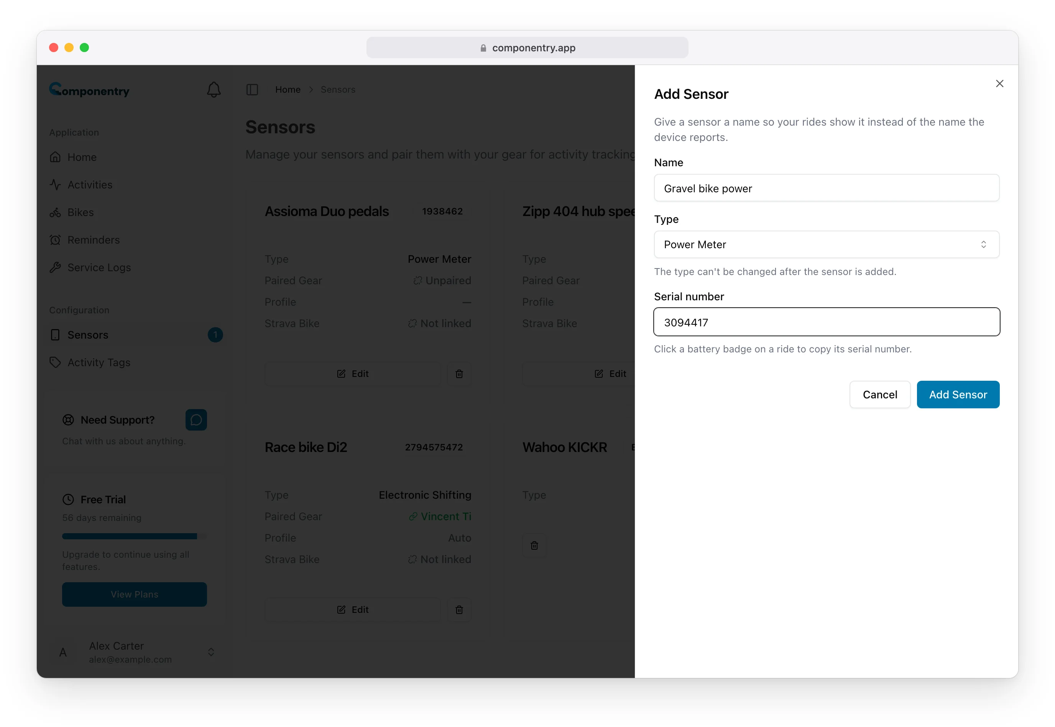Expand the Alex Carter account switcher

[x=211, y=652]
